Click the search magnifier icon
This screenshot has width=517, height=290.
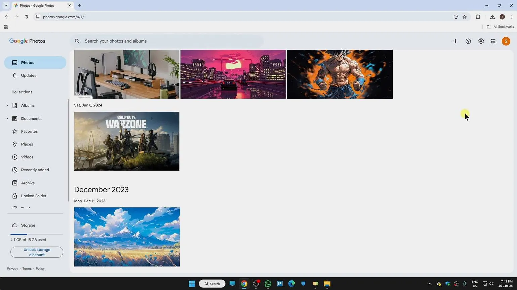[77, 41]
